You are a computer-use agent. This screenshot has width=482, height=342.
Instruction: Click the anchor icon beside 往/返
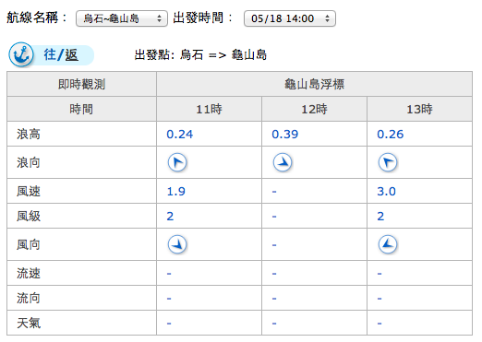[x=21, y=54]
